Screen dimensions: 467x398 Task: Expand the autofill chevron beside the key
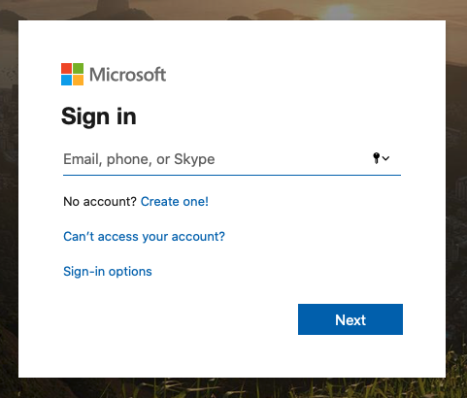pyautogui.click(x=385, y=158)
